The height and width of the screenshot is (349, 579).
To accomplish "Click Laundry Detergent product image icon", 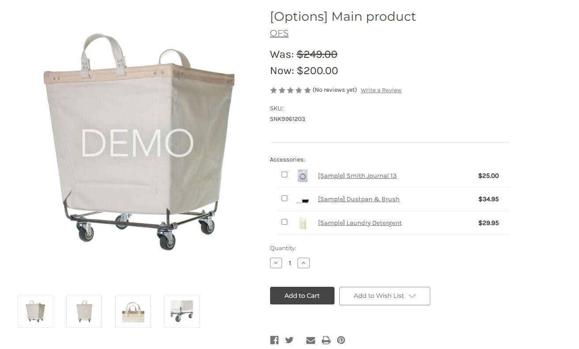I will pos(303,223).
